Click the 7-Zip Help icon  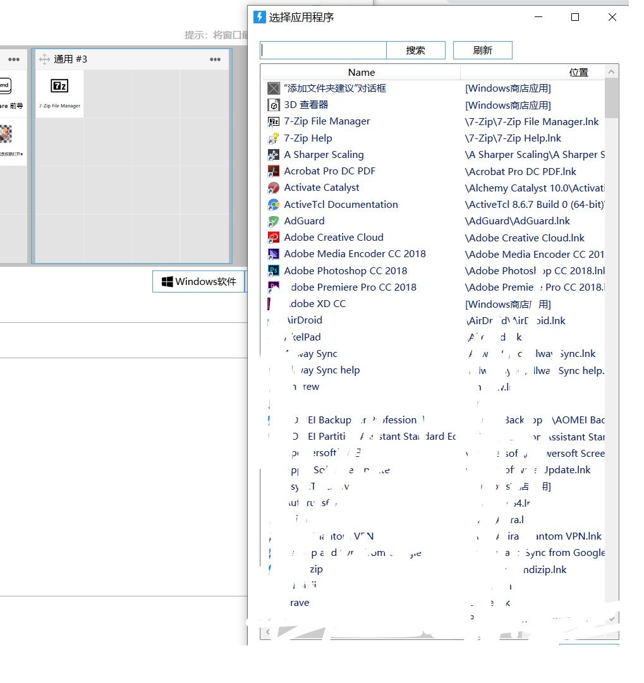[x=273, y=138]
